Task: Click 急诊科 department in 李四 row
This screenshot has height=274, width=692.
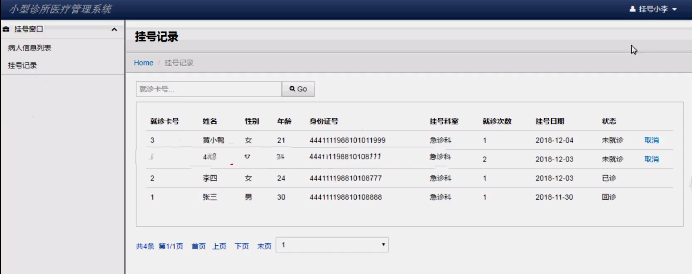Action: [x=440, y=178]
